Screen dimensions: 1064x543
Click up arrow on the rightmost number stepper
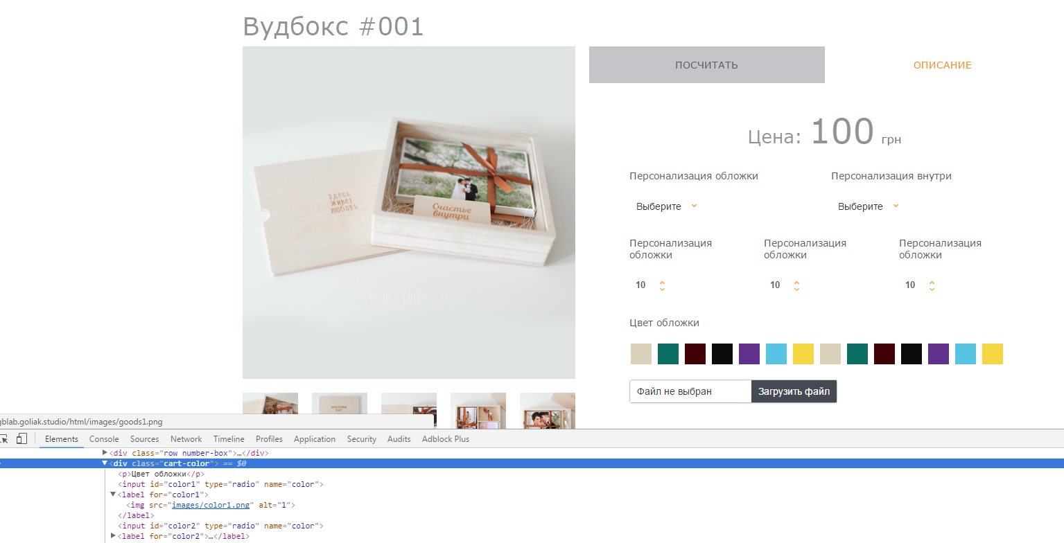pyautogui.click(x=932, y=282)
